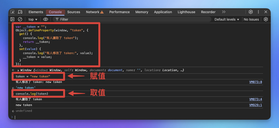This screenshot has height=128, width=279.
Task: Open source link VM873:8
Action: click(255, 82)
